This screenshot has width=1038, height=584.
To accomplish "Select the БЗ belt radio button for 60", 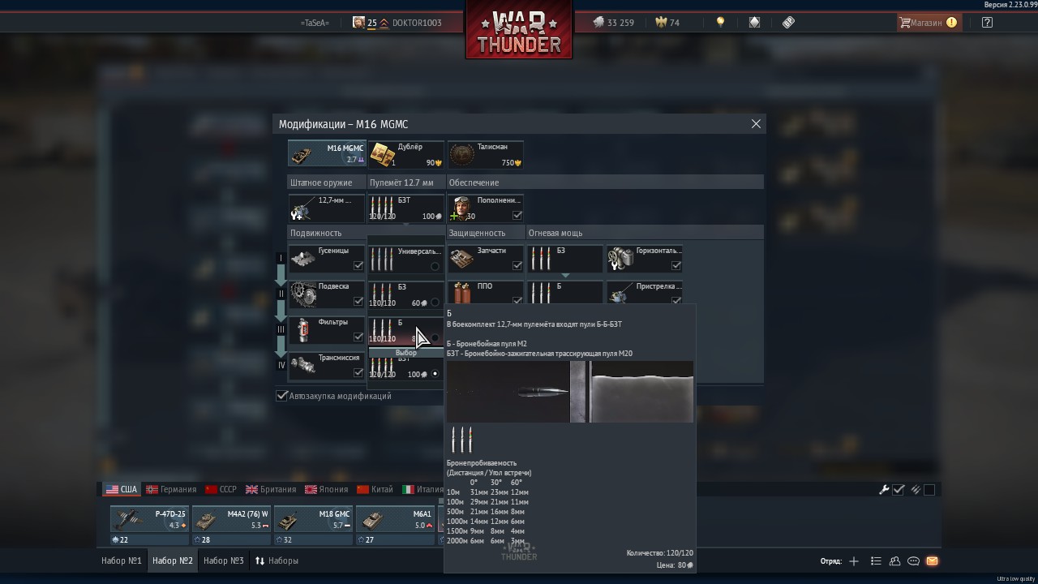I will 435,303.
